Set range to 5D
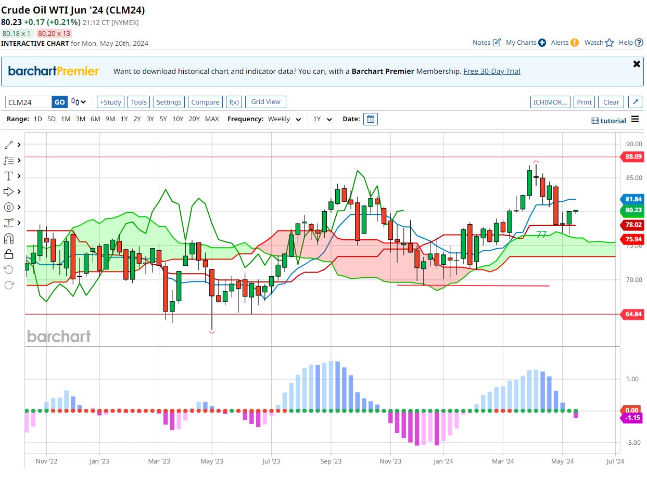 [52, 119]
